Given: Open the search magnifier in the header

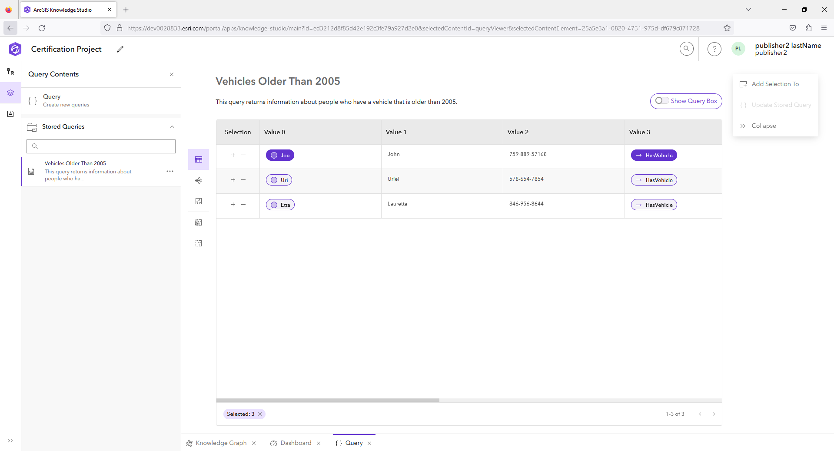Looking at the screenshot, I should coord(686,49).
